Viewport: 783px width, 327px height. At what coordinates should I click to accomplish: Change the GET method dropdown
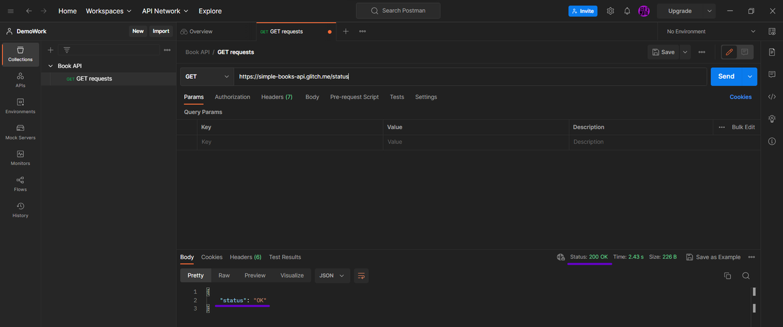207,76
